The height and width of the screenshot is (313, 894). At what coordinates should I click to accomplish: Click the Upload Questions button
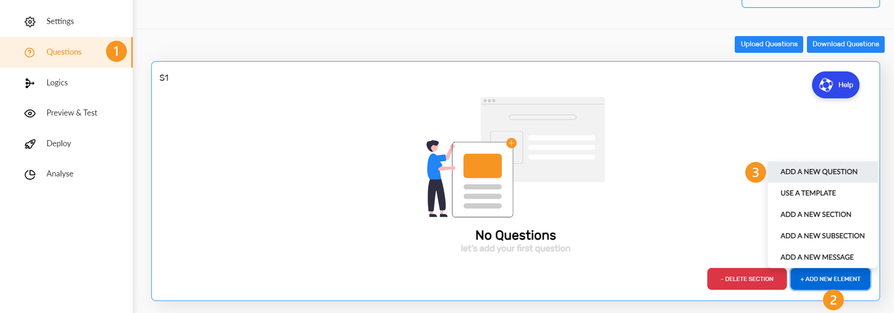click(769, 44)
